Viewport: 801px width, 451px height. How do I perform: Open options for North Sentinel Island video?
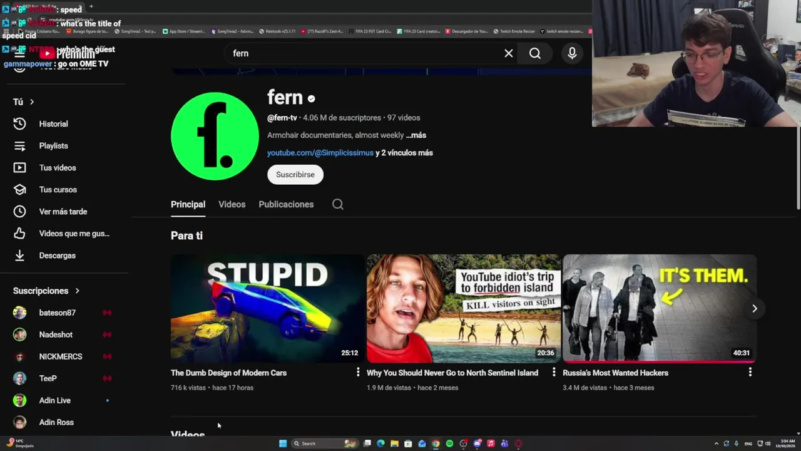(554, 372)
